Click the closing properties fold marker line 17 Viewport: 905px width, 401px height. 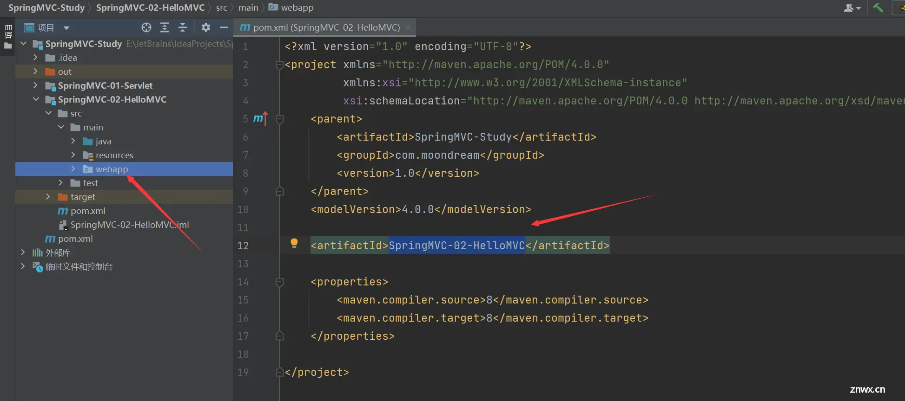(280, 336)
